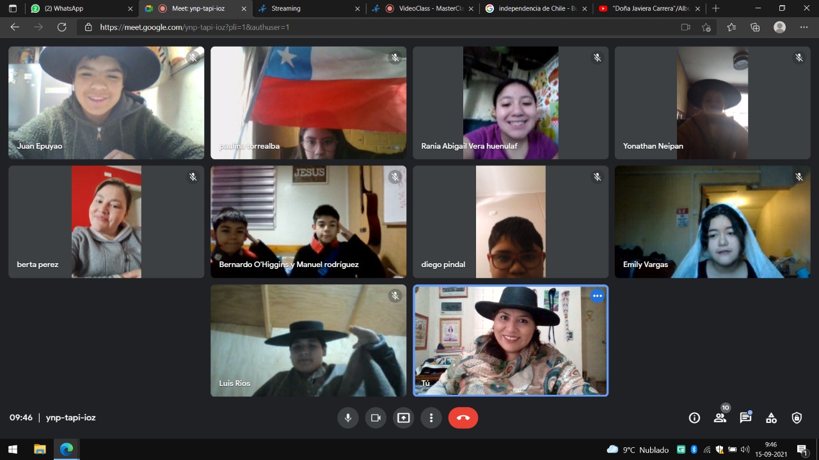Switch to the WhatsApp tab
This screenshot has width=819, height=460.
tap(77, 9)
